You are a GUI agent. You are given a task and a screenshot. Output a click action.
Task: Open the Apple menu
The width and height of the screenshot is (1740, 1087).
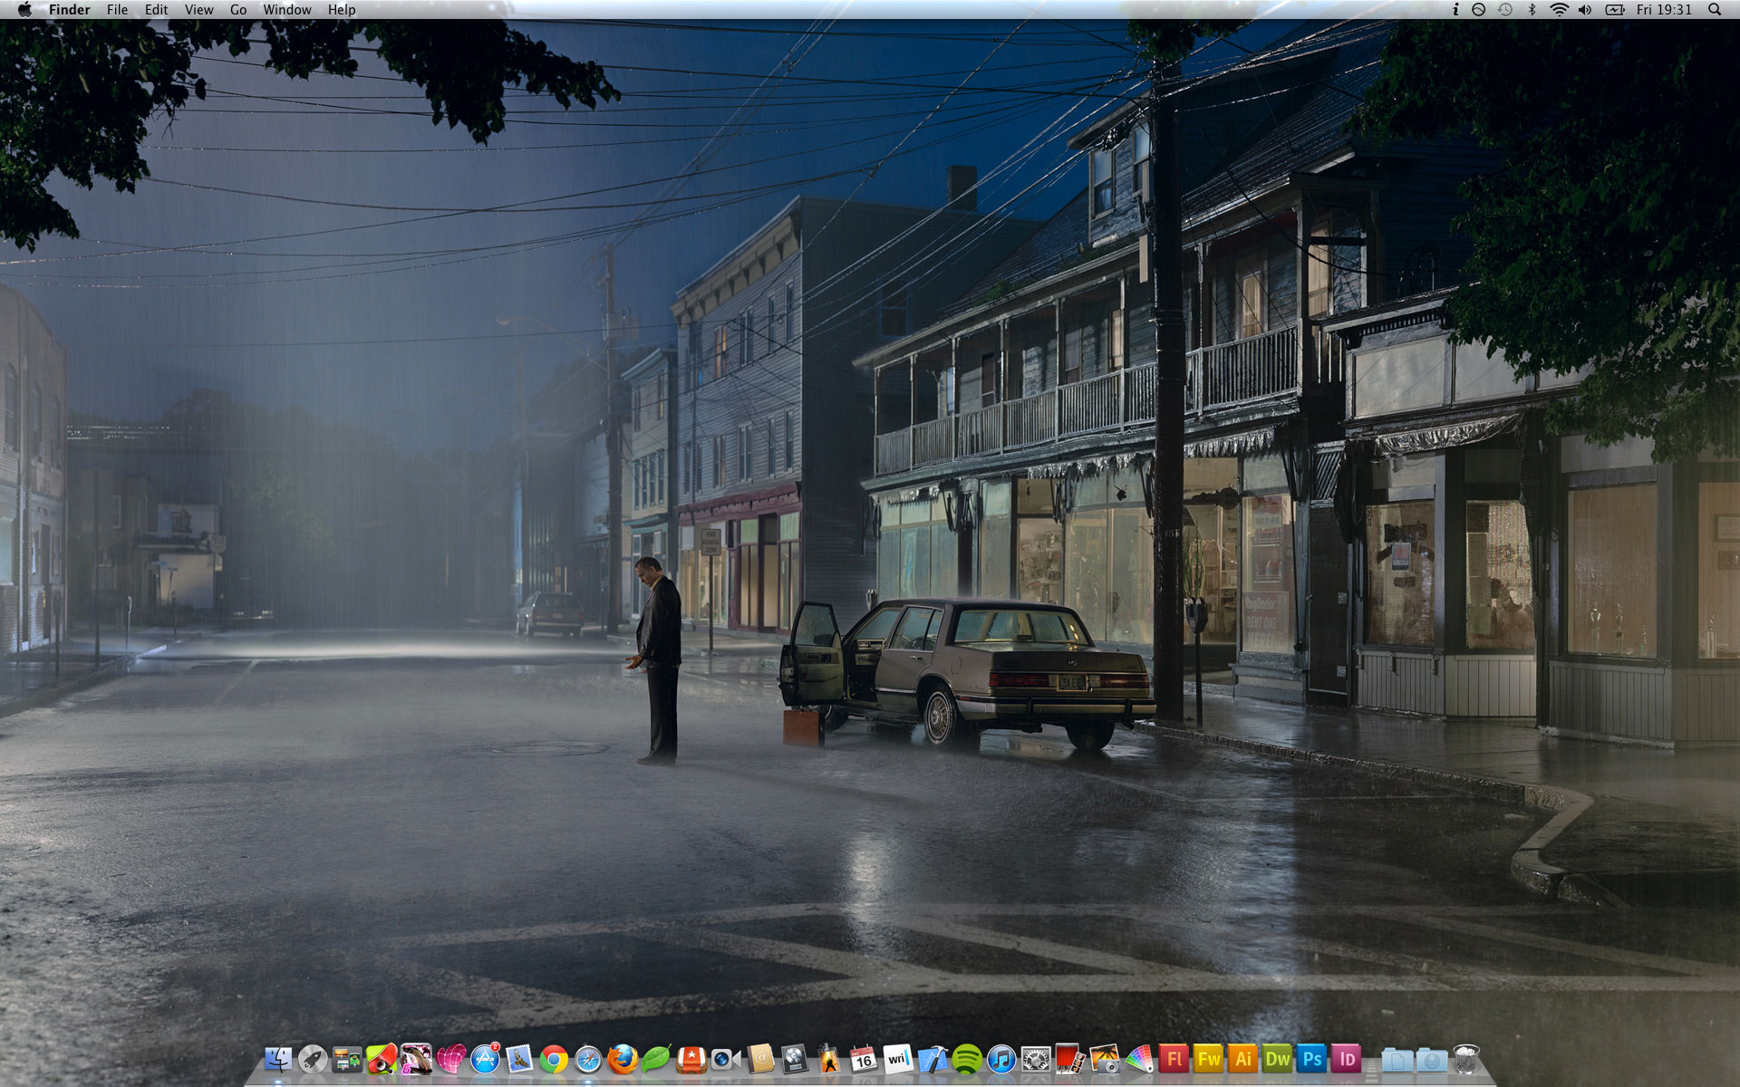tap(24, 9)
